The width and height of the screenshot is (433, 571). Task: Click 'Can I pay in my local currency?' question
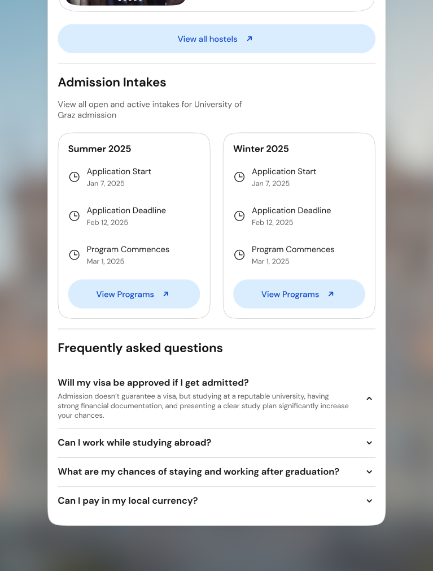128,501
